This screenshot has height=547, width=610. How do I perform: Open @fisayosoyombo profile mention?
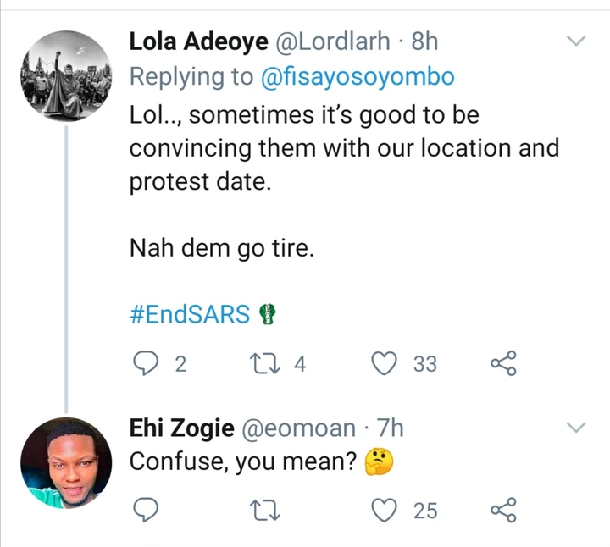tap(357, 77)
